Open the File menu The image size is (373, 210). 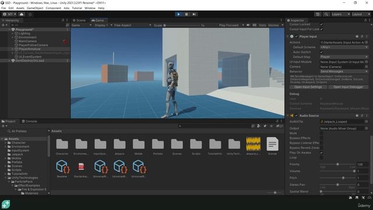tap(3, 8)
